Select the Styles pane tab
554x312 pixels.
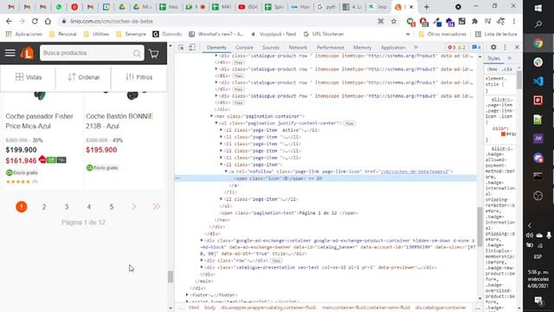tap(493, 58)
